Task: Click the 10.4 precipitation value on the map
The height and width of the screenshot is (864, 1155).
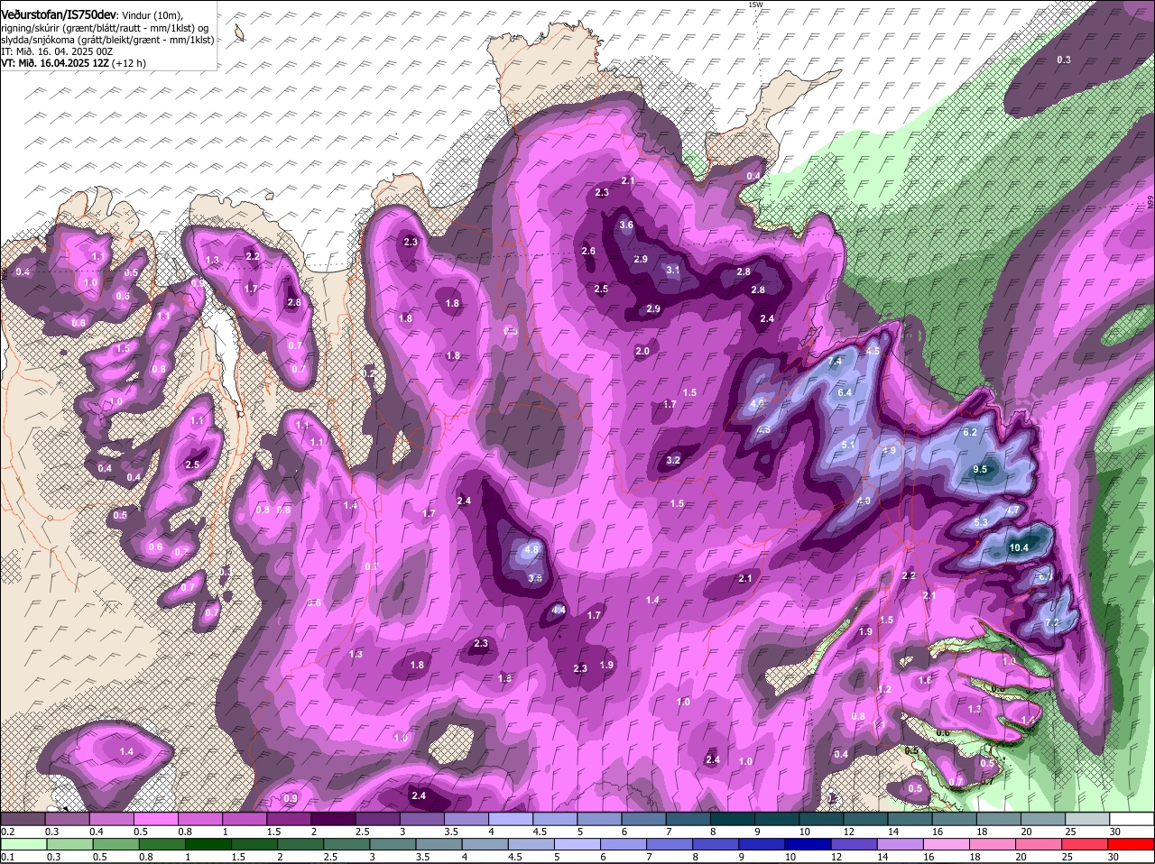Action: pyautogui.click(x=1020, y=547)
